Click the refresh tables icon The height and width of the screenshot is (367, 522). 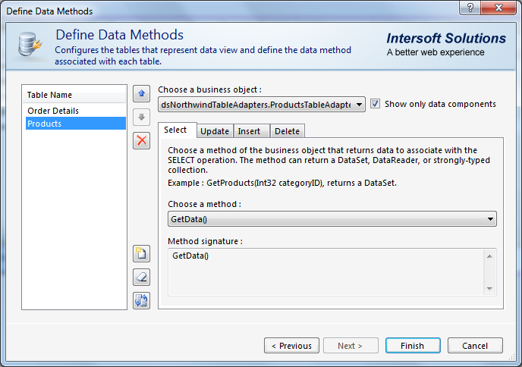[141, 300]
